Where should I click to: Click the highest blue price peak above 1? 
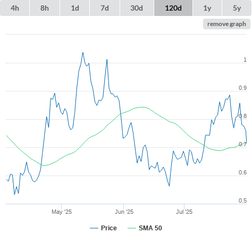click(x=83, y=53)
